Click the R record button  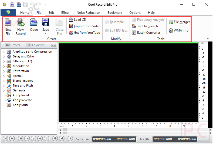70,138
